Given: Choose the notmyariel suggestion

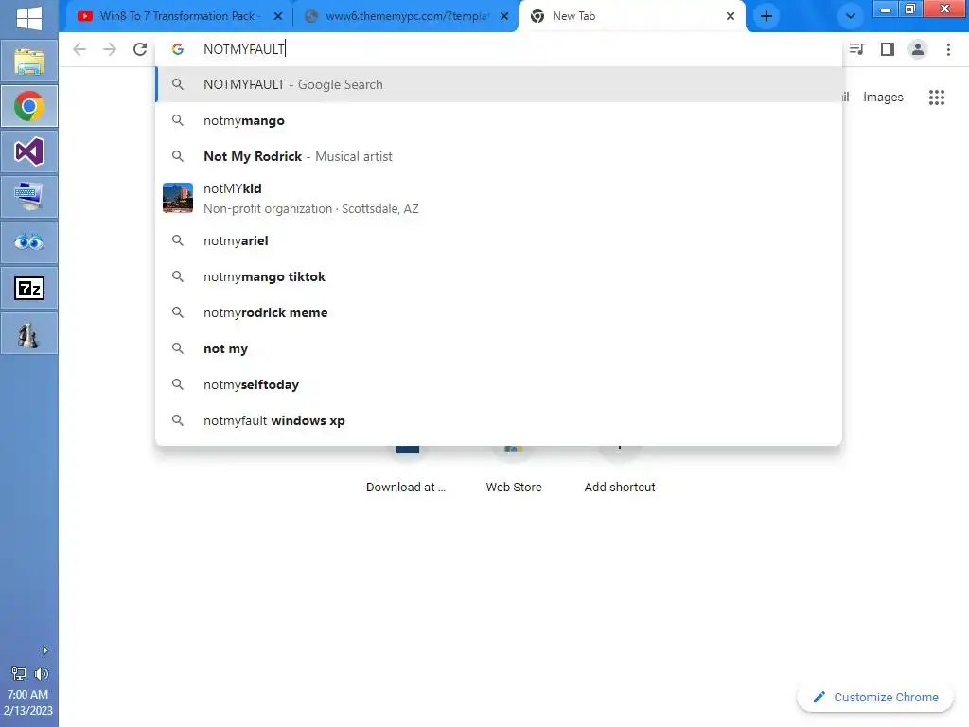Looking at the screenshot, I should click(x=498, y=240).
